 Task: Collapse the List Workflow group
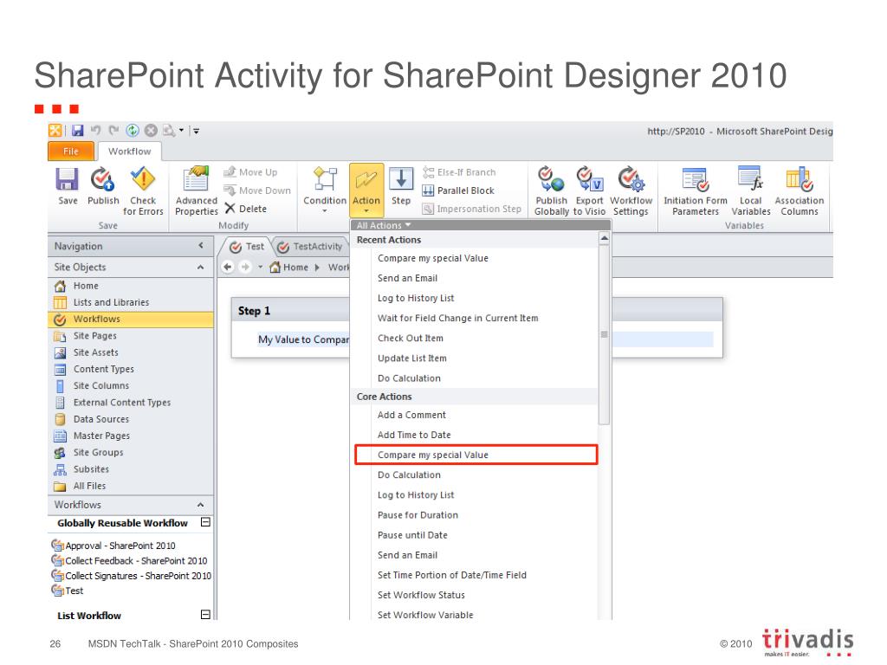click(x=206, y=615)
